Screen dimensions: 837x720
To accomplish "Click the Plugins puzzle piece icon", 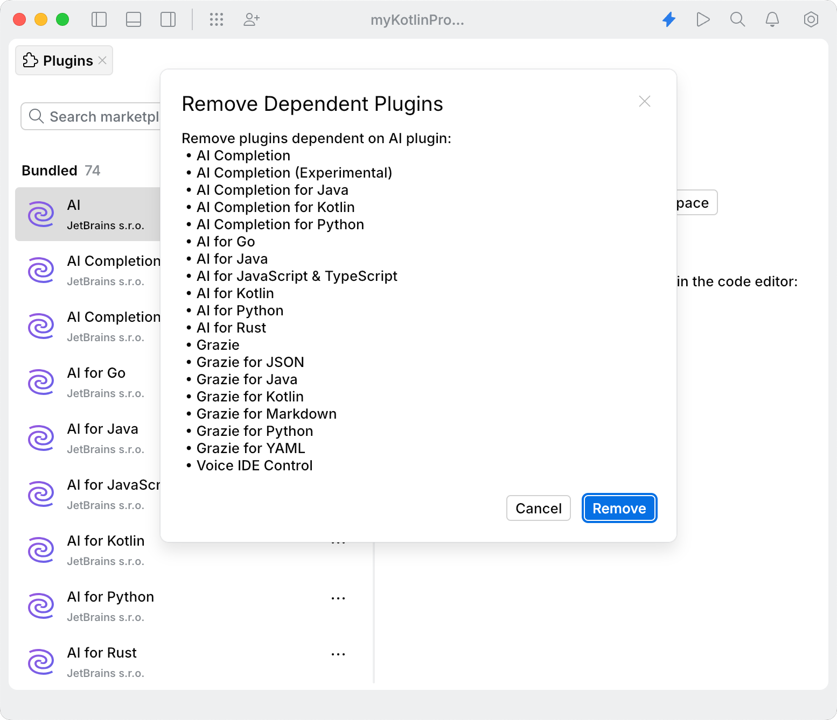I will [x=31, y=60].
